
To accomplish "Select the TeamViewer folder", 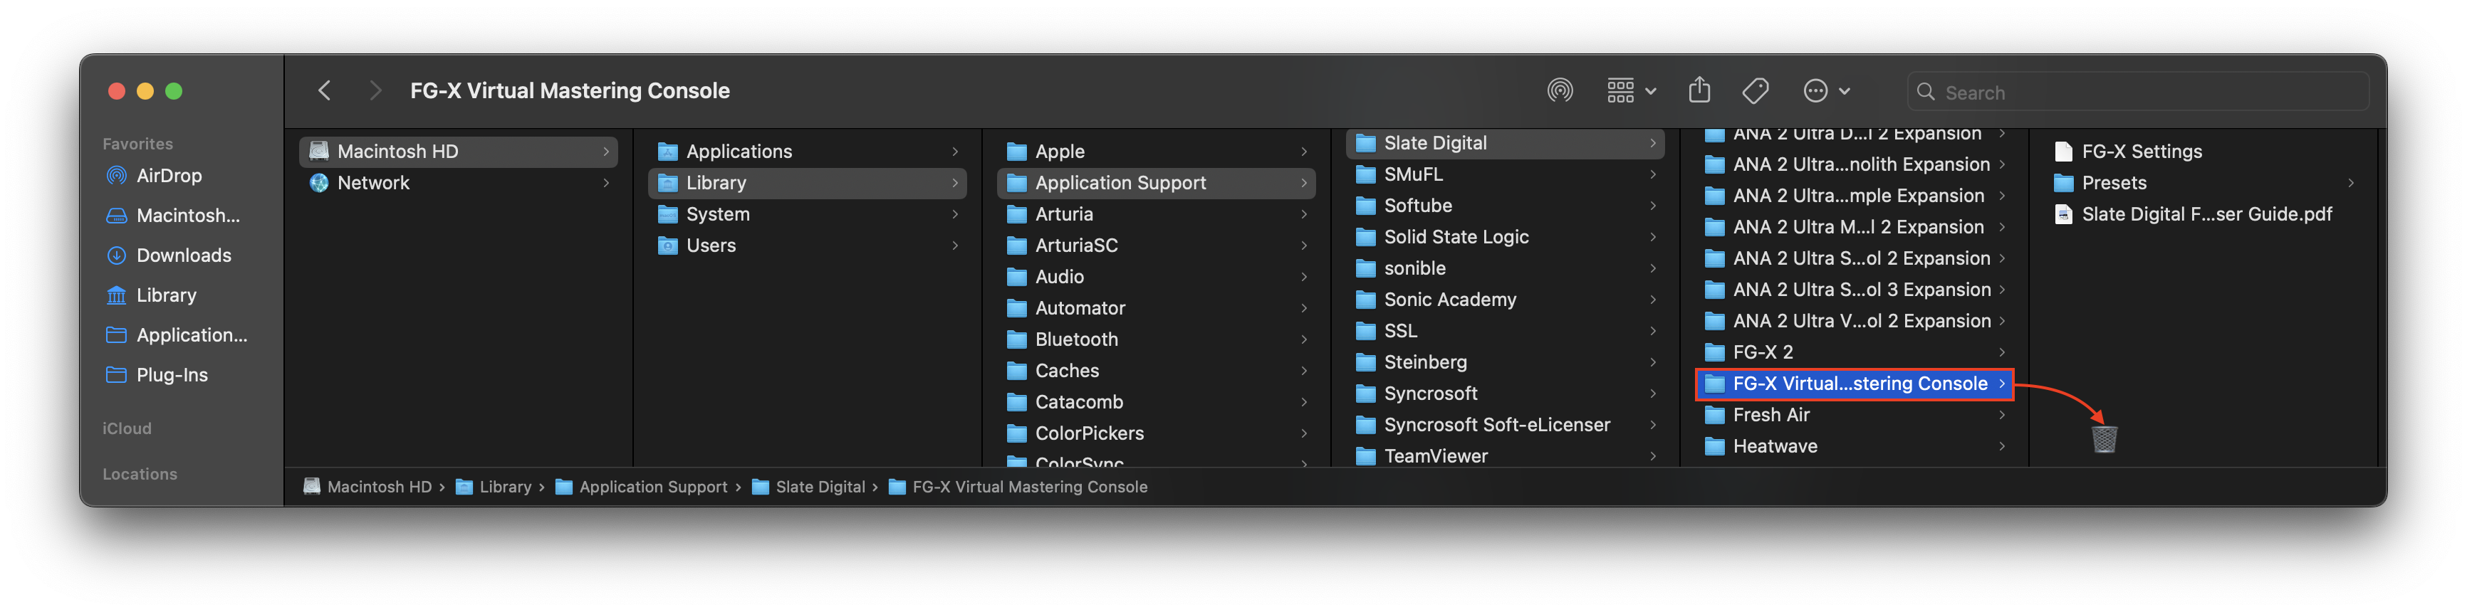I will (1505, 456).
